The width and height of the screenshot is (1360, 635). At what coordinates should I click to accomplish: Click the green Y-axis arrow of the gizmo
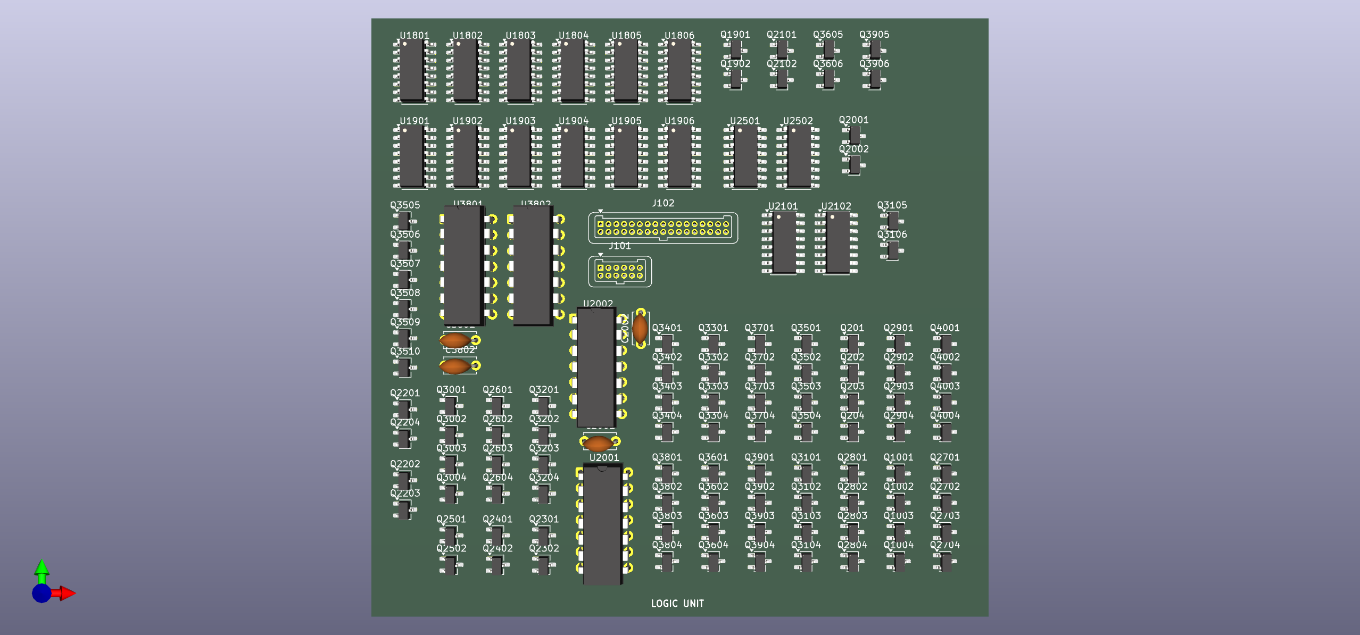tap(42, 570)
